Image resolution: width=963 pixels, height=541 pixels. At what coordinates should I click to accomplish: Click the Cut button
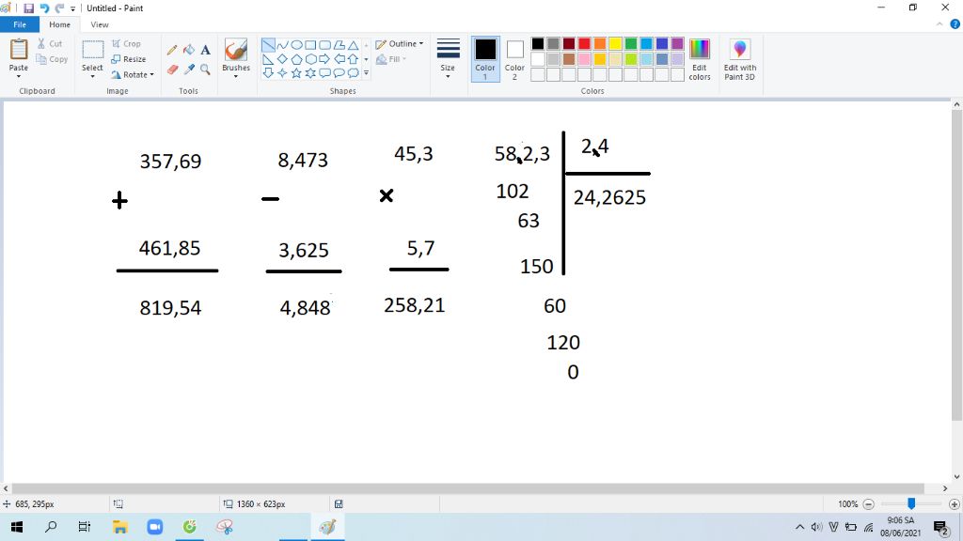coord(50,43)
